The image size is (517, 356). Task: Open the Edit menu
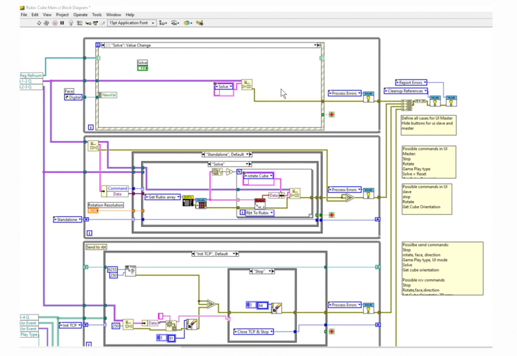[x=35, y=15]
